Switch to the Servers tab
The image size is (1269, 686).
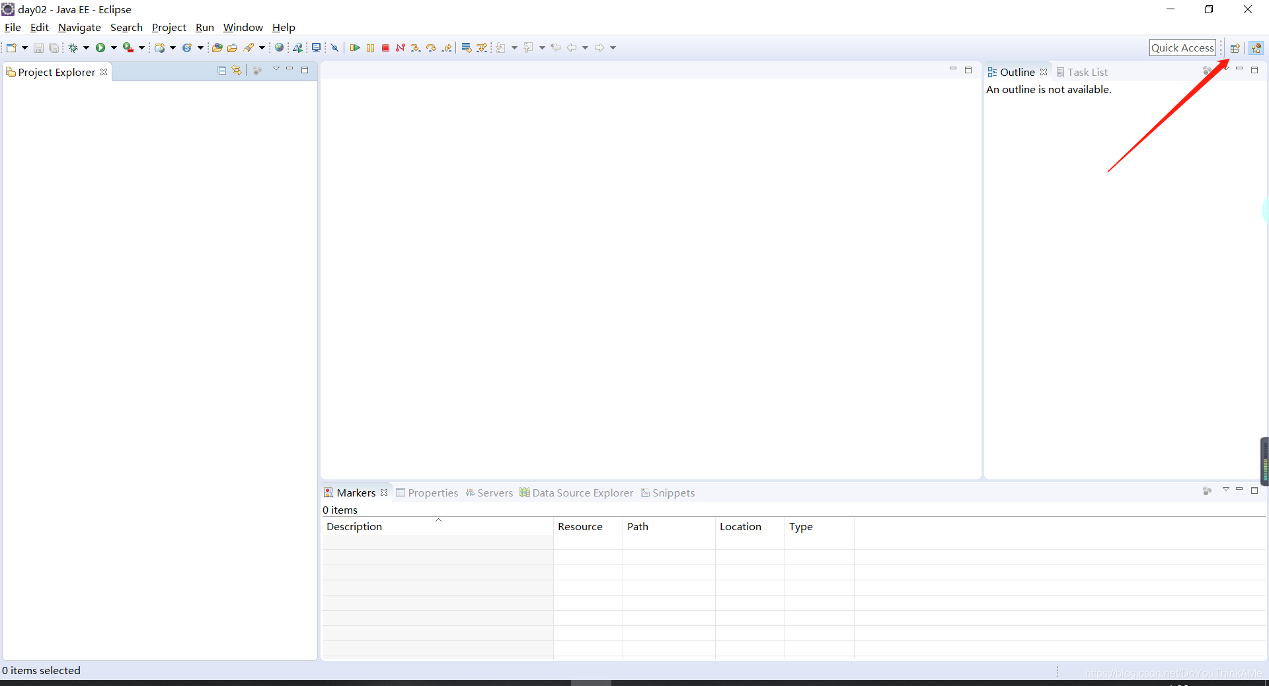489,493
